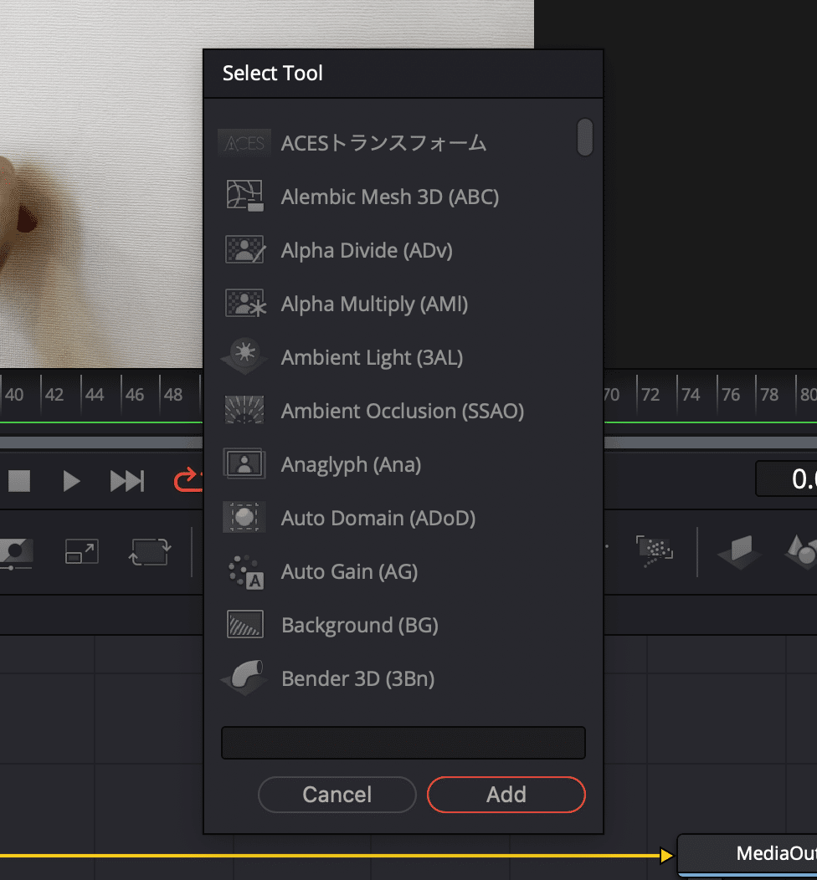Click the Auto Domain icon

point(244,517)
